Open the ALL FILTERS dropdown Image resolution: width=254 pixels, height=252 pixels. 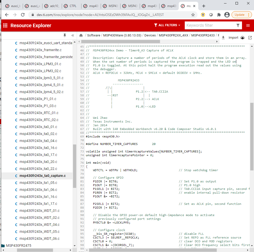tap(167, 25)
